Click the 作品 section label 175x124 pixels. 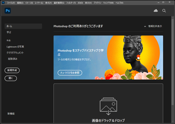tap(8, 40)
